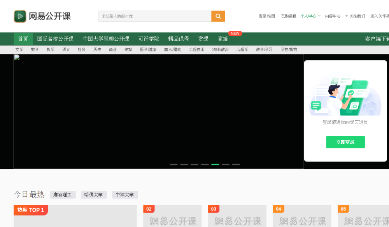Select the 商业 category
This screenshot has width=389, height=227.
pyautogui.click(x=113, y=50)
